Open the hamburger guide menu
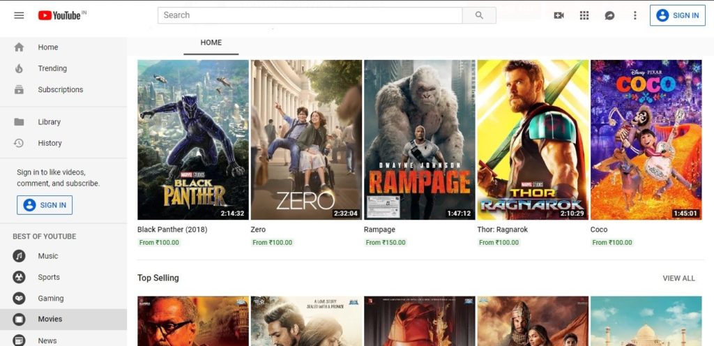 coord(19,15)
